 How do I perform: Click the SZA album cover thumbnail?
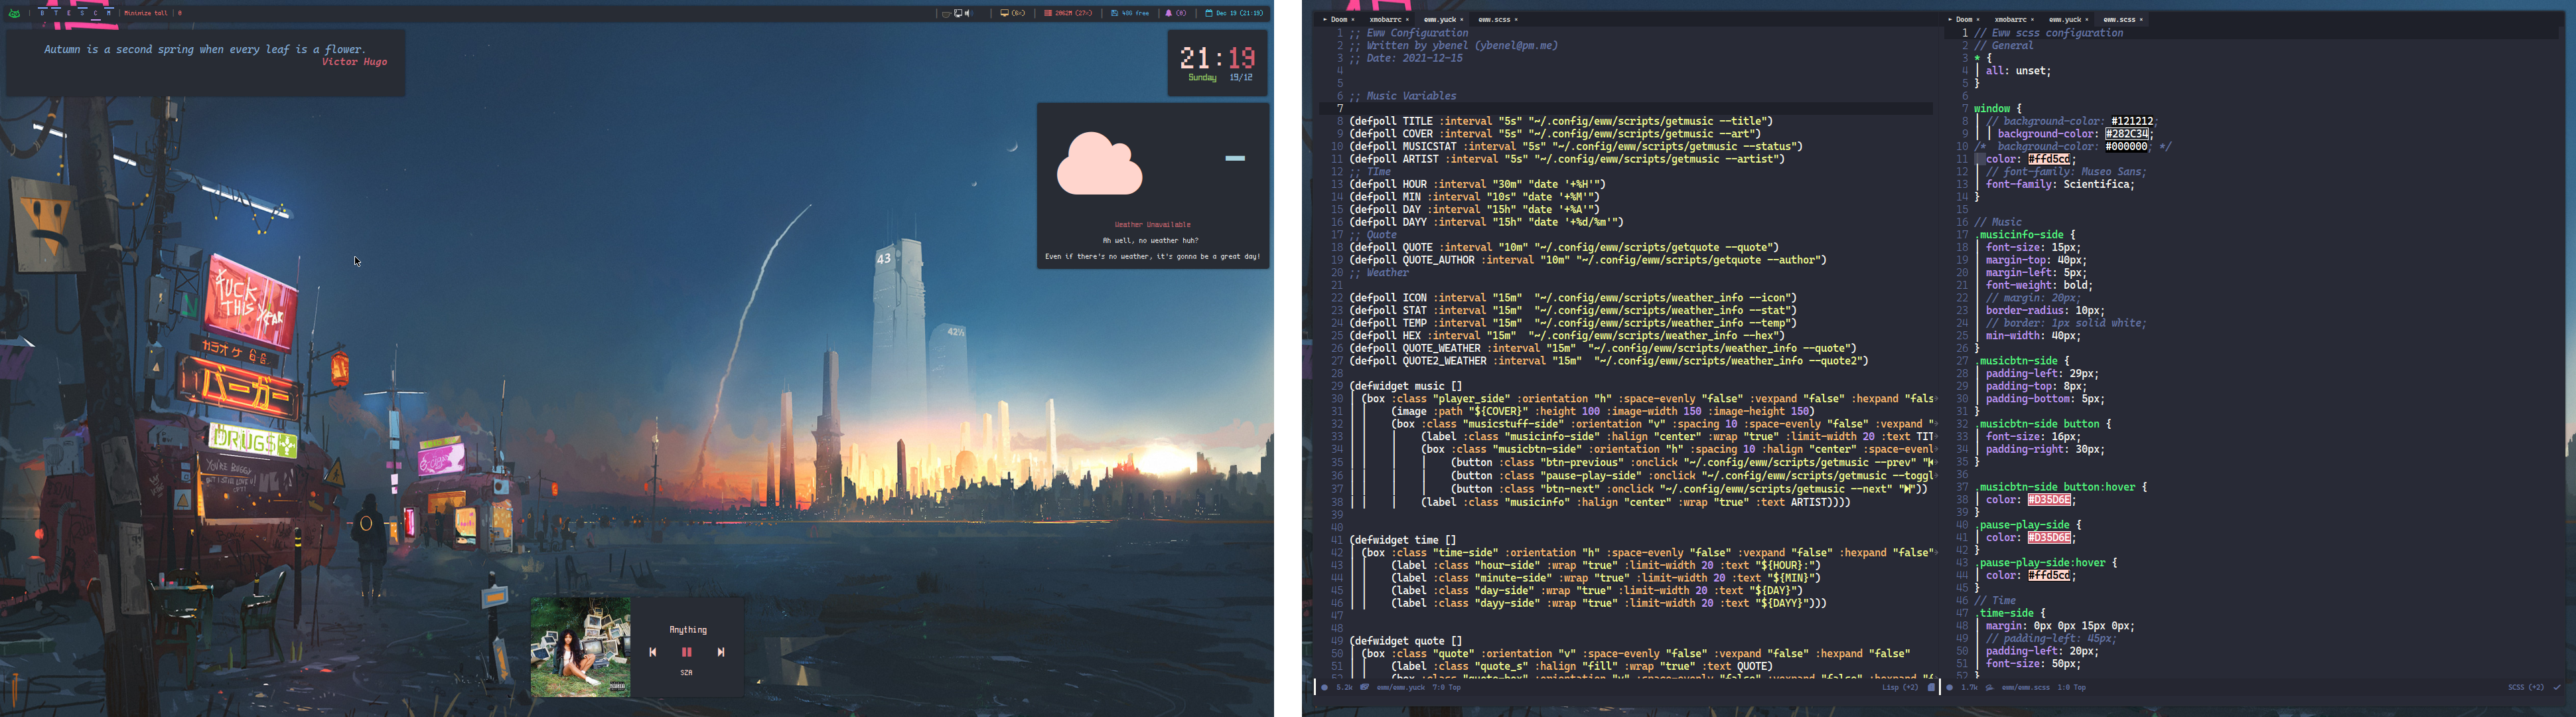[580, 647]
